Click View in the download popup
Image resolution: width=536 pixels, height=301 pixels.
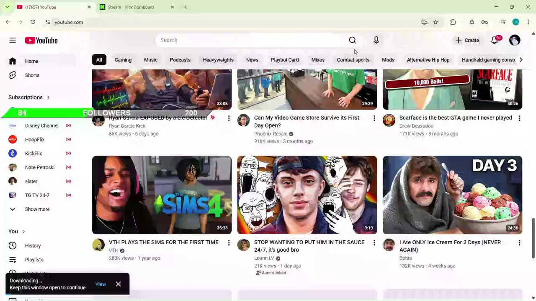pyautogui.click(x=100, y=284)
